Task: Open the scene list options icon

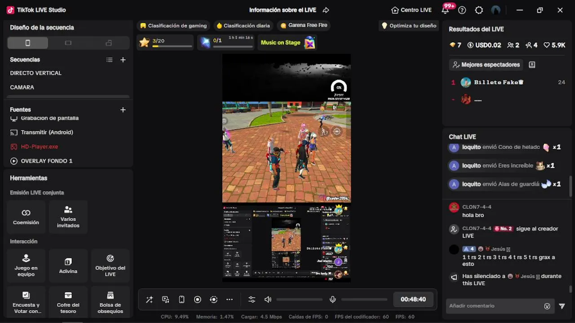Action: [109, 60]
